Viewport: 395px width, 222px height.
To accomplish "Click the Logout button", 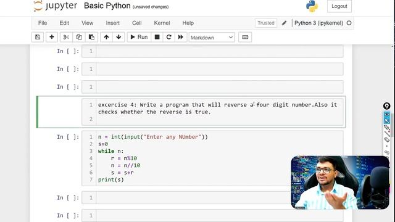I will point(339,6).
